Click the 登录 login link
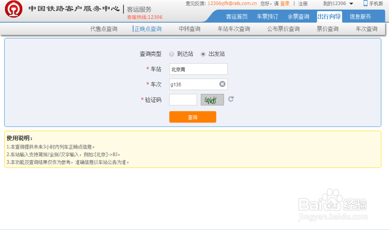Screen dimensions: 389x230 coord(282,4)
